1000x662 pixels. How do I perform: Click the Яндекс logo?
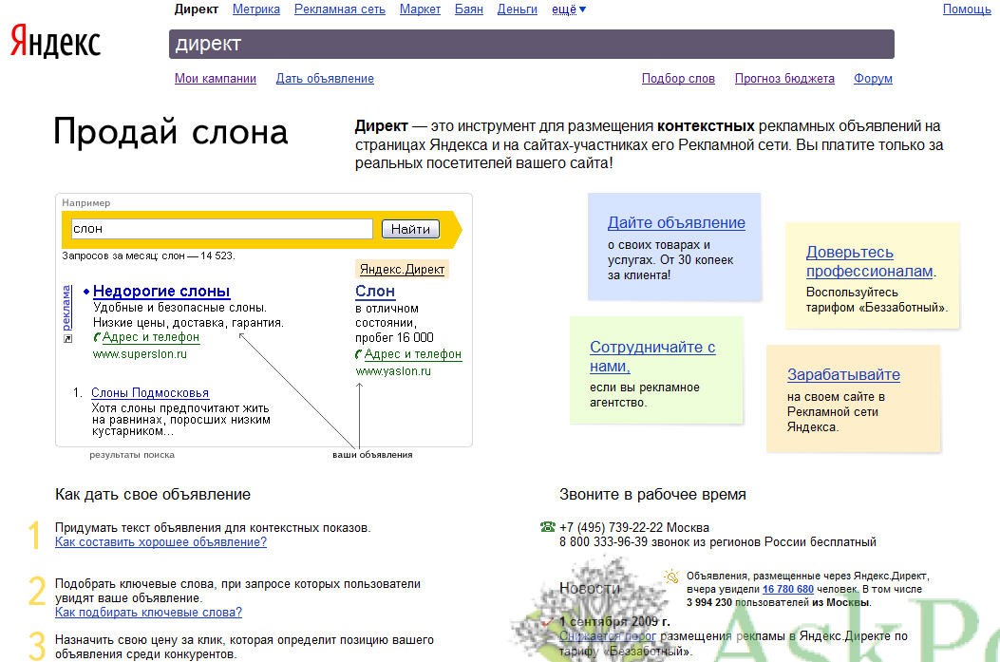pyautogui.click(x=55, y=42)
